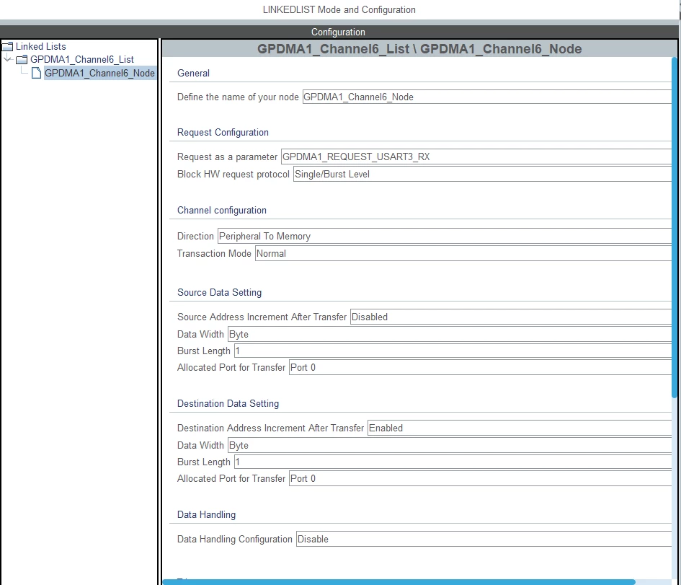Viewport: 681px width, 585px height.
Task: Click the Linked Lists root folder icon
Action: [x=8, y=46]
